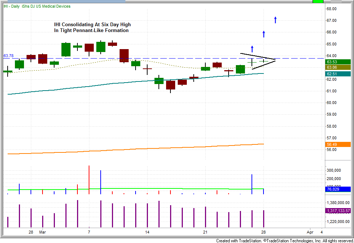Image resolution: width=354 pixels, height=243 pixels.
Task: Select the "IHI Consolidating At Six Day High" annotation
Action: coord(92,24)
